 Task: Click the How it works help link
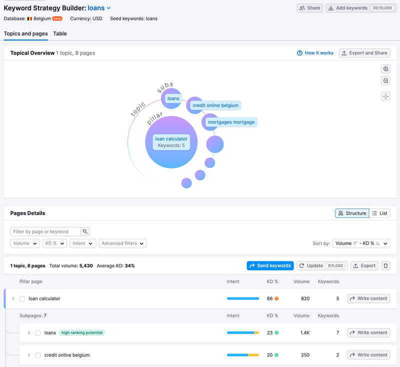pyautogui.click(x=315, y=53)
